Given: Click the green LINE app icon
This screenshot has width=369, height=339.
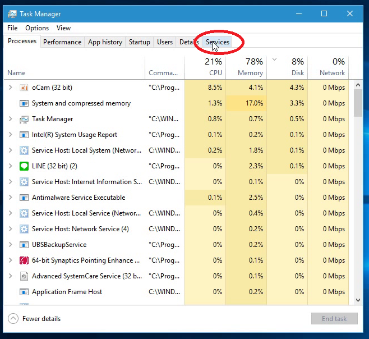Looking at the screenshot, I should tap(24, 166).
